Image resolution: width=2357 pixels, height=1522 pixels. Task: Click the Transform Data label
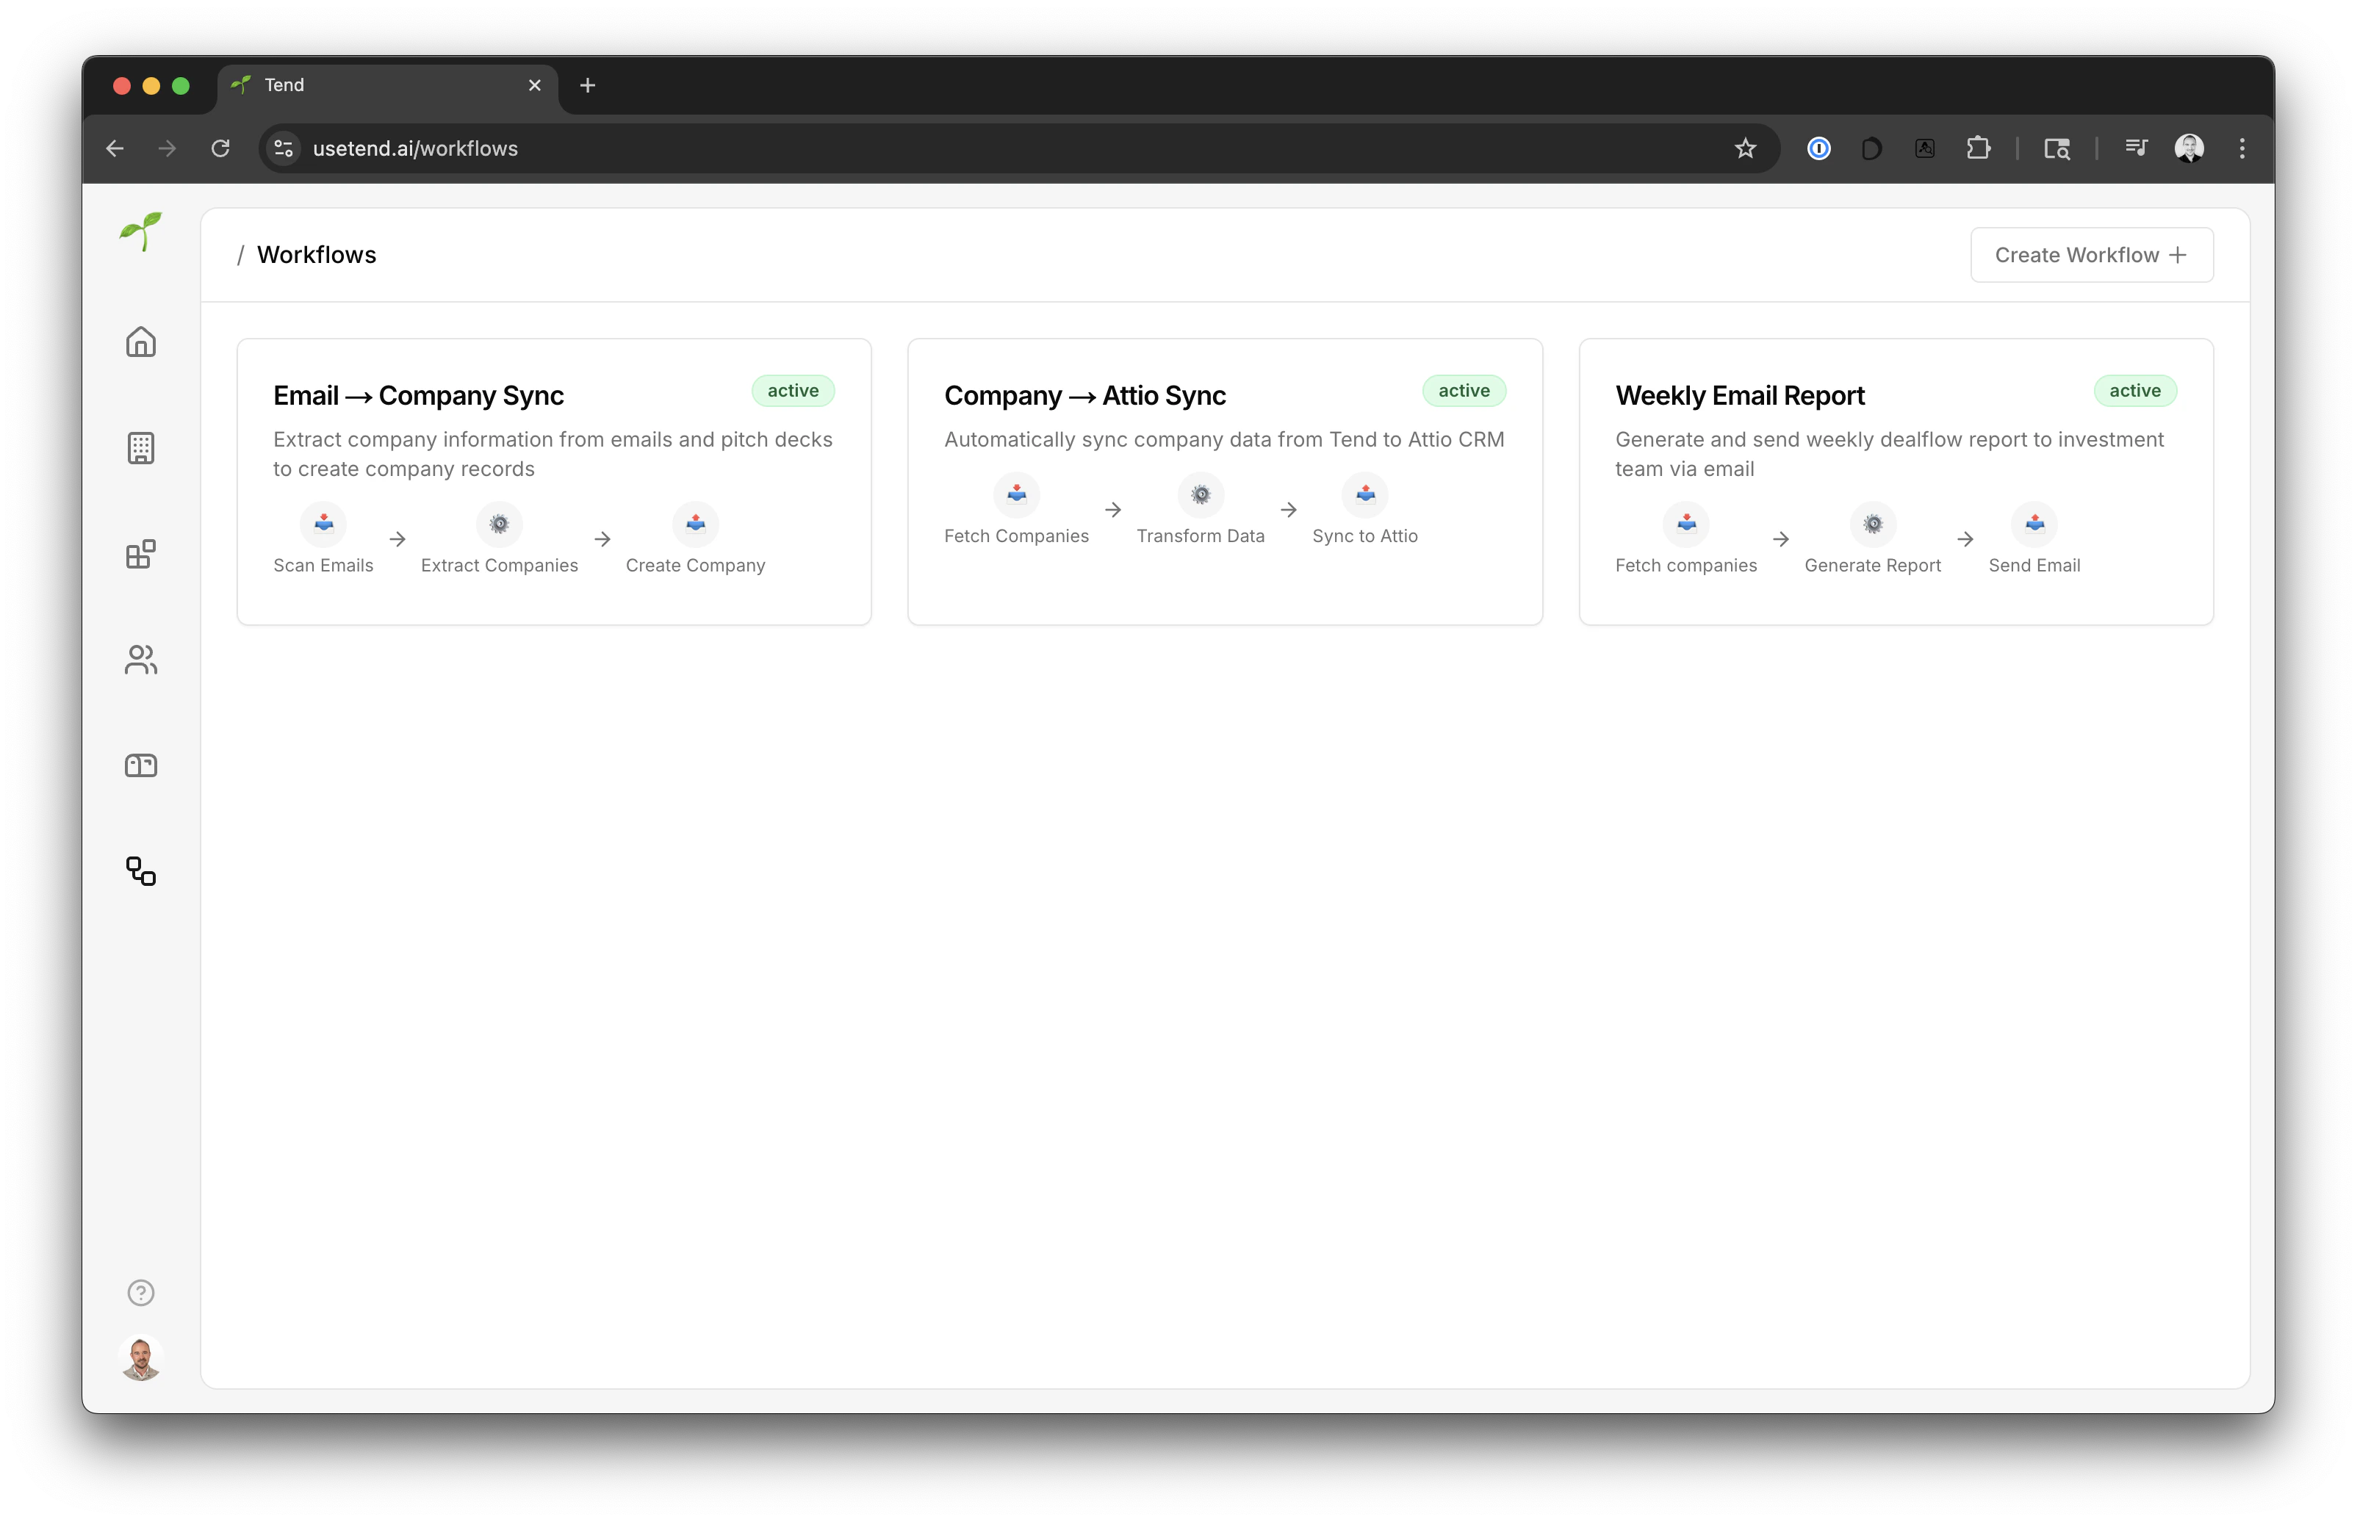(1200, 535)
